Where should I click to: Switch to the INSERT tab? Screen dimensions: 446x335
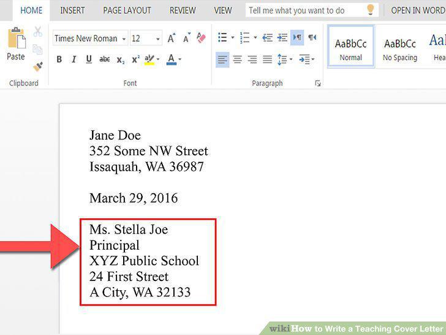tap(72, 10)
